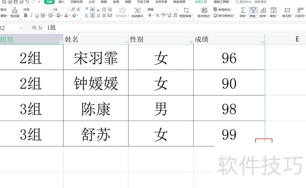
Task: Click the increase indent icon
Action: click(110, 9)
